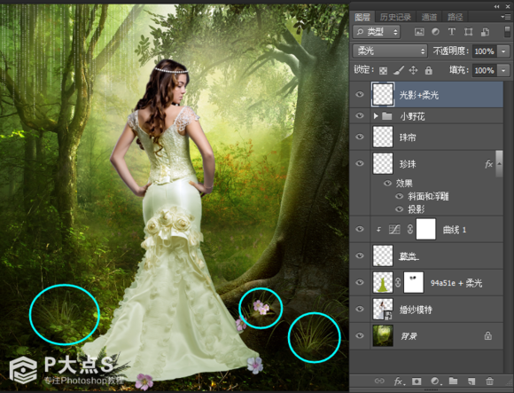Screen dimensions: 514x393
Task: Switch to the 通道 tab
Action: (x=429, y=17)
